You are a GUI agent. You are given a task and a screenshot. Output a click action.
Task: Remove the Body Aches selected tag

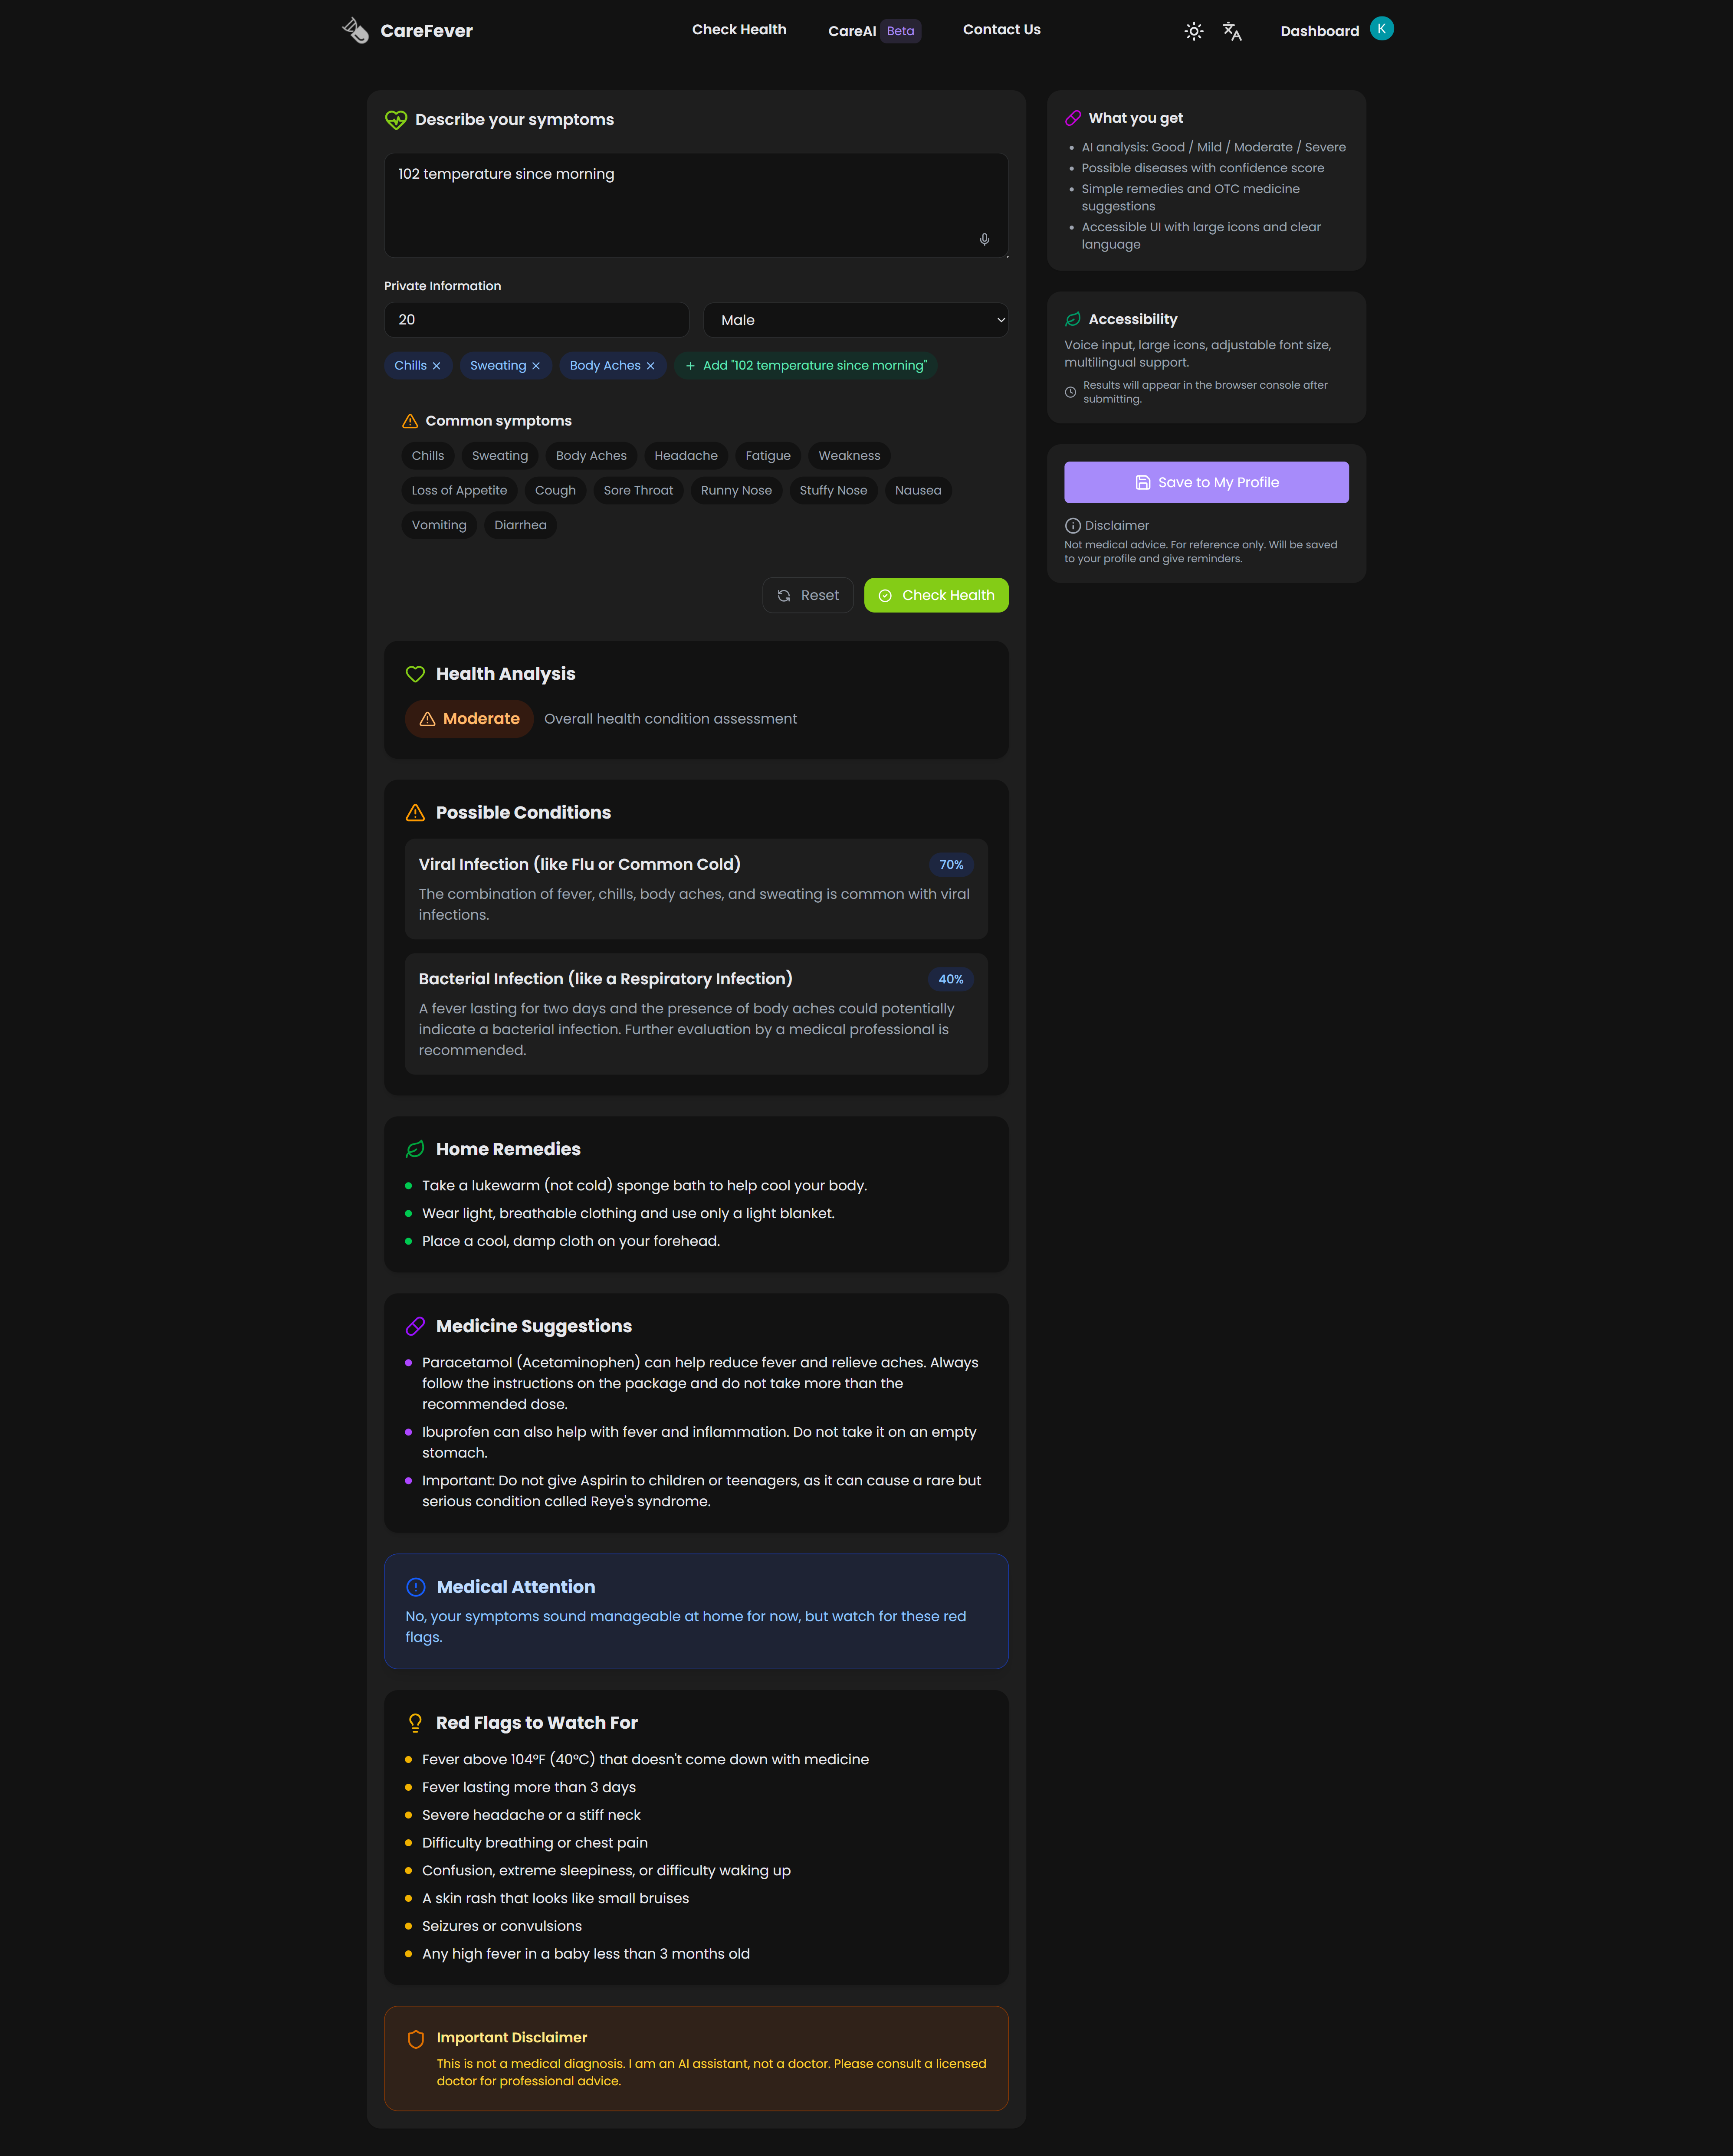(650, 366)
